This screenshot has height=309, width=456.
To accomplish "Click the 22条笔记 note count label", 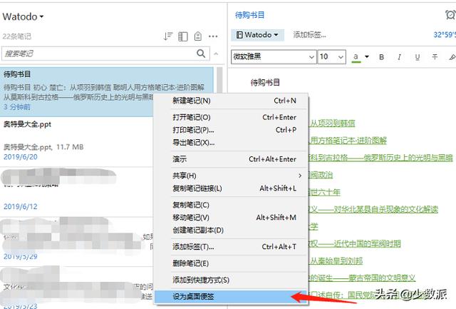I will [16, 36].
